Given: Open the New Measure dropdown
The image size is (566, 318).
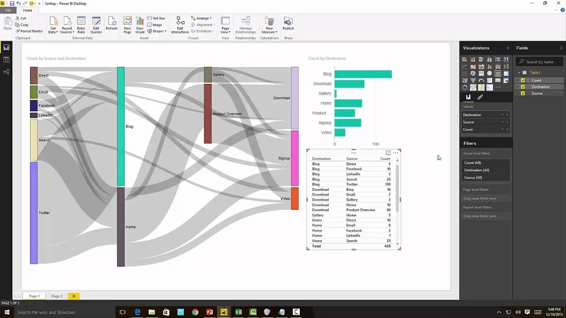Looking at the screenshot, I should click(269, 25).
